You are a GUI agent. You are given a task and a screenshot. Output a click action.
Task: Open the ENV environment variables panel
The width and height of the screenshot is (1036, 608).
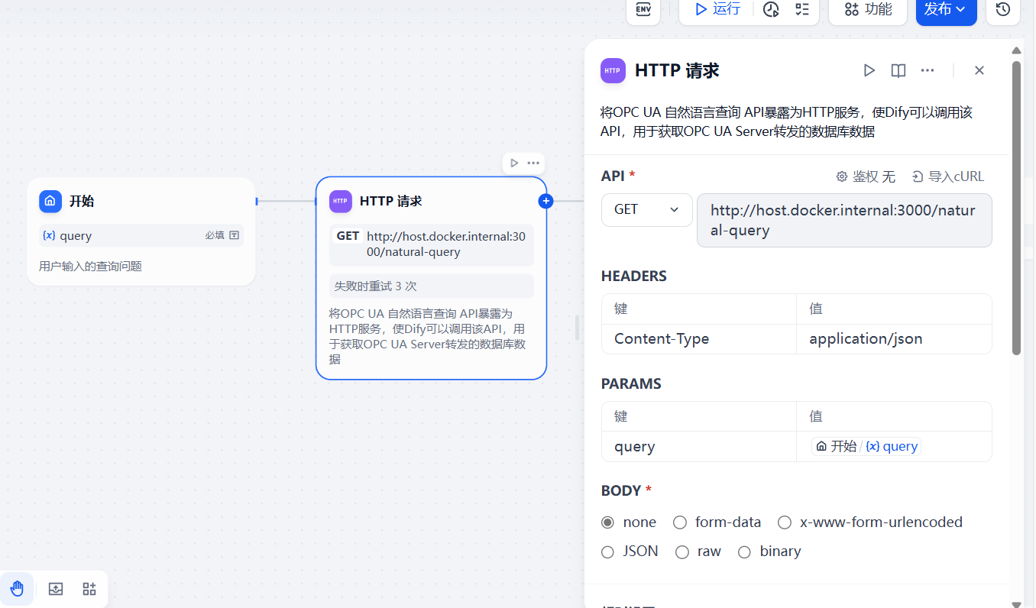tap(643, 11)
